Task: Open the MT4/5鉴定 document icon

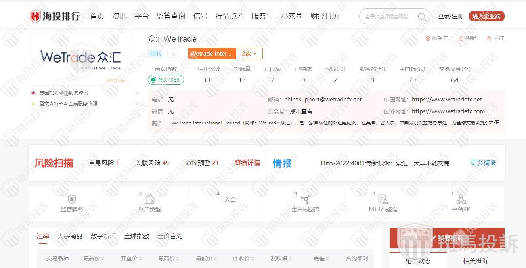Action: tap(383, 199)
